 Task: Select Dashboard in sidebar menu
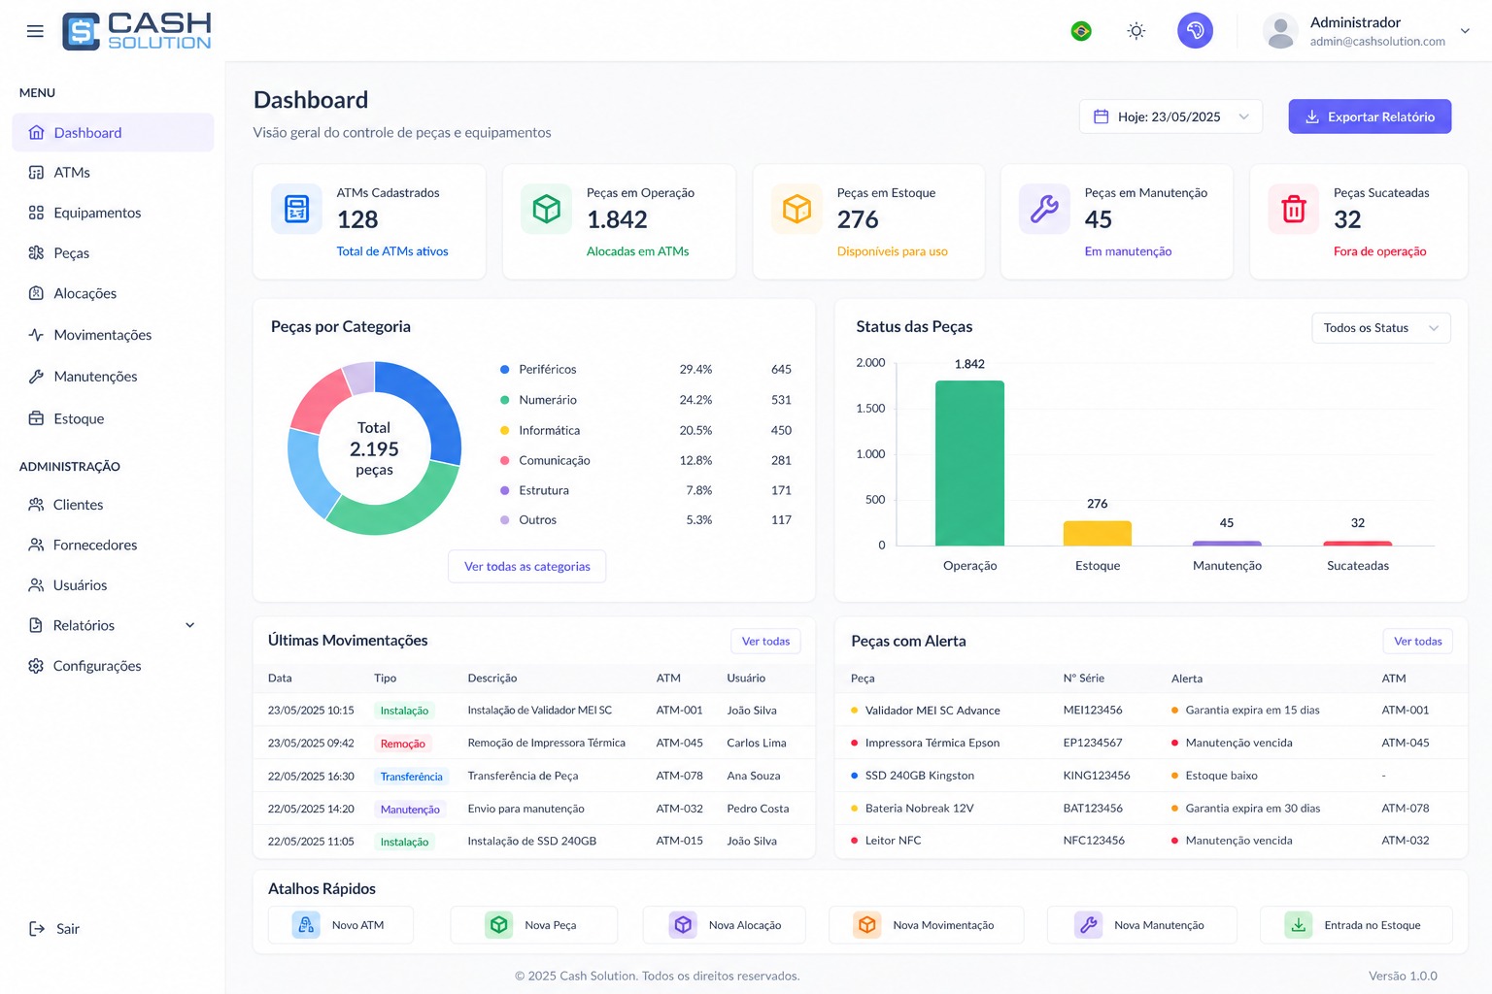[113, 133]
